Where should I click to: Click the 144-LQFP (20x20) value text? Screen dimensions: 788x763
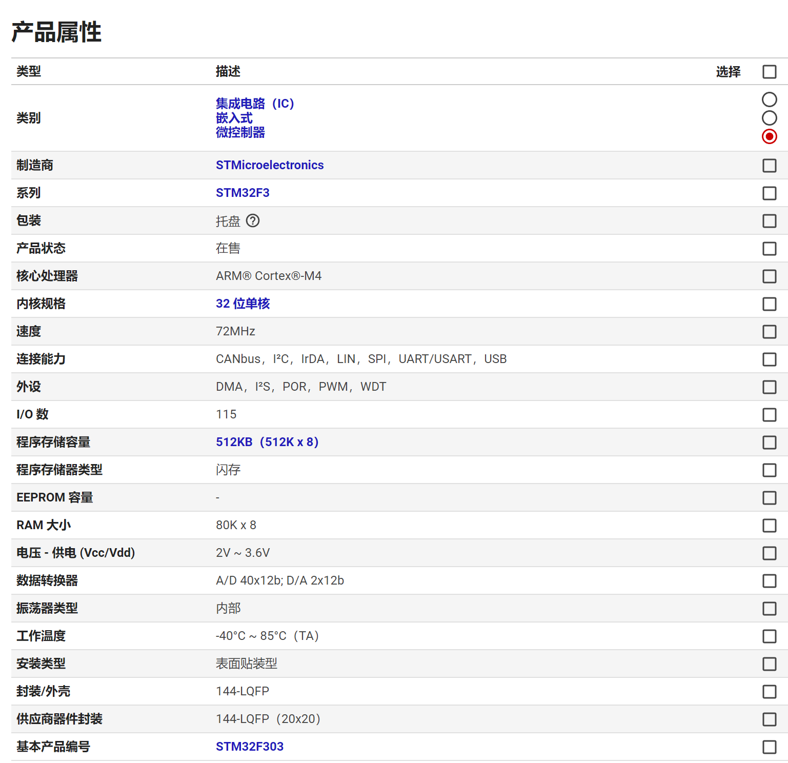269,719
